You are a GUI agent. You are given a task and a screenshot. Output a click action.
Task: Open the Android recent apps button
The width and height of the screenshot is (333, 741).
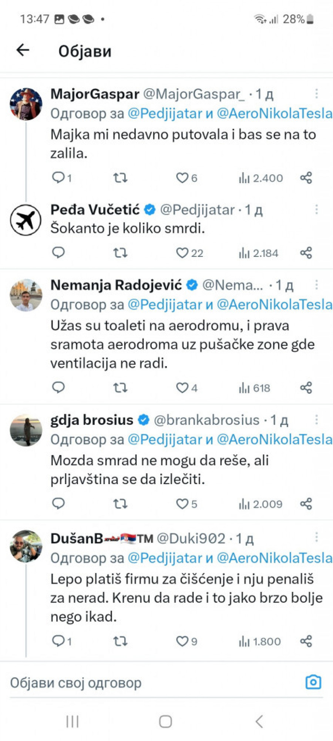pos(73,721)
